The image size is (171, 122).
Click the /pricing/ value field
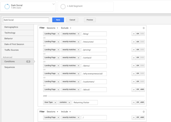point(94,50)
